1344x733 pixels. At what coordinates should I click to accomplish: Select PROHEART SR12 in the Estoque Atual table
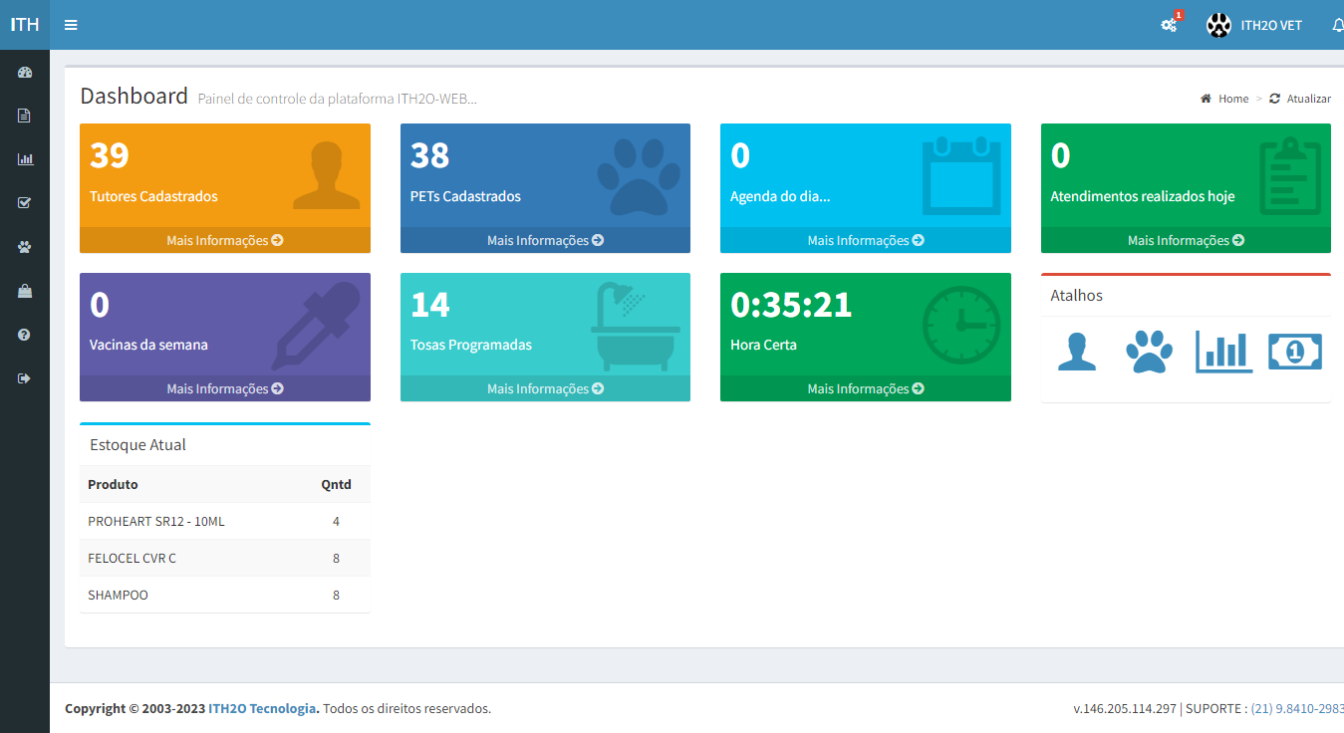pyautogui.click(x=156, y=521)
